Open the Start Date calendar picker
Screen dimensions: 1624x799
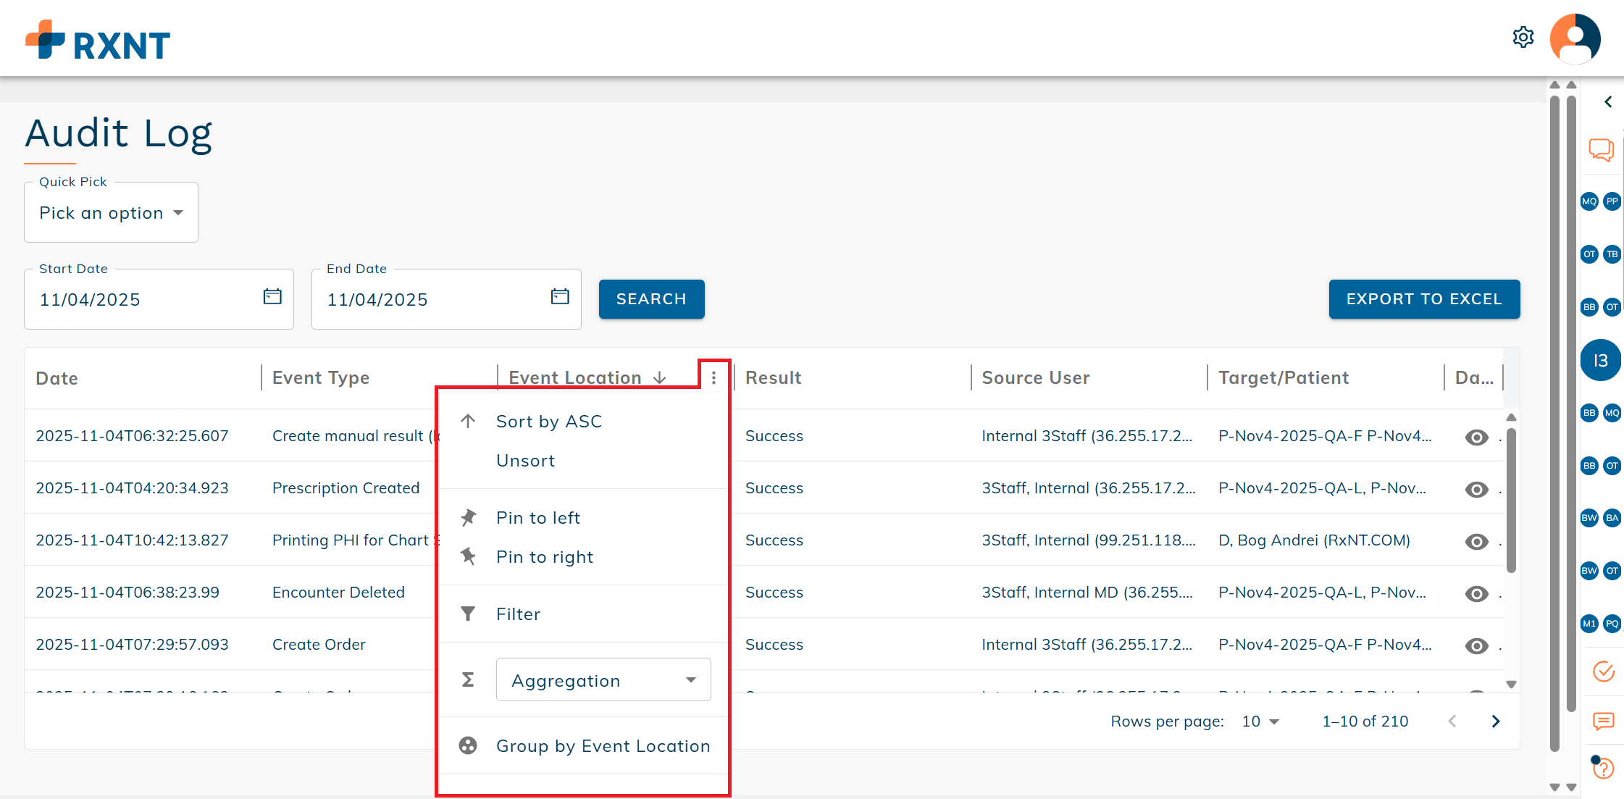(x=272, y=296)
